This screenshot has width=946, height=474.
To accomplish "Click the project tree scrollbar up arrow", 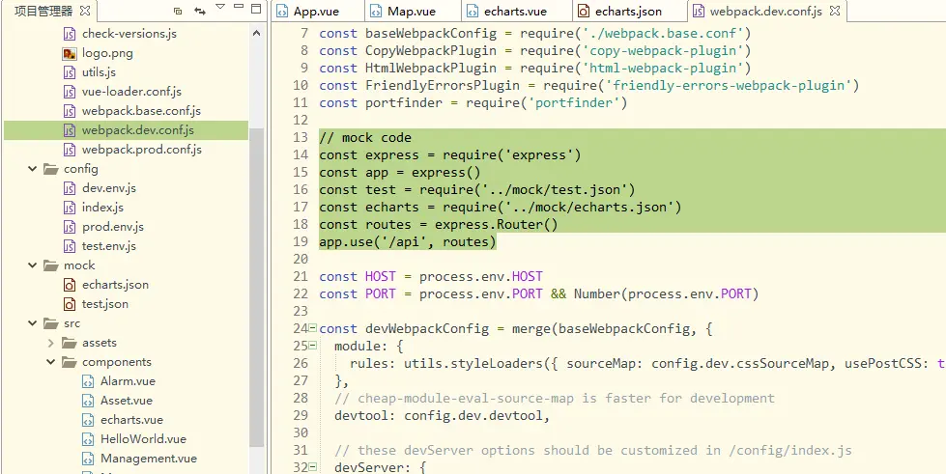I will point(257,34).
